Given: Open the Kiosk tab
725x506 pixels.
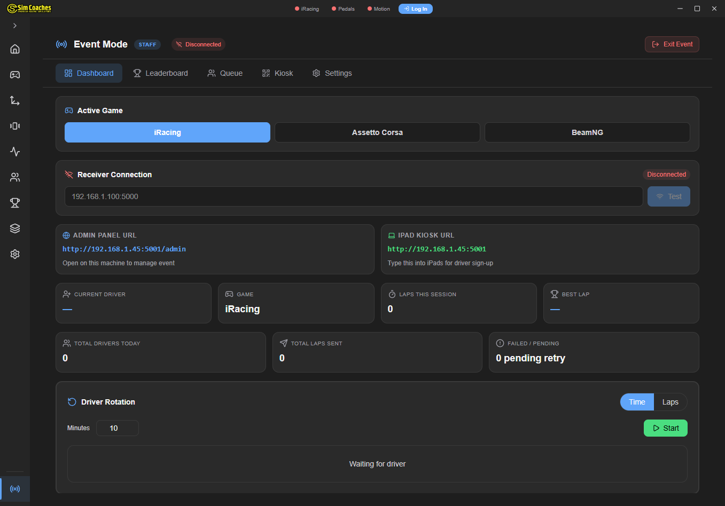Looking at the screenshot, I should [277, 73].
